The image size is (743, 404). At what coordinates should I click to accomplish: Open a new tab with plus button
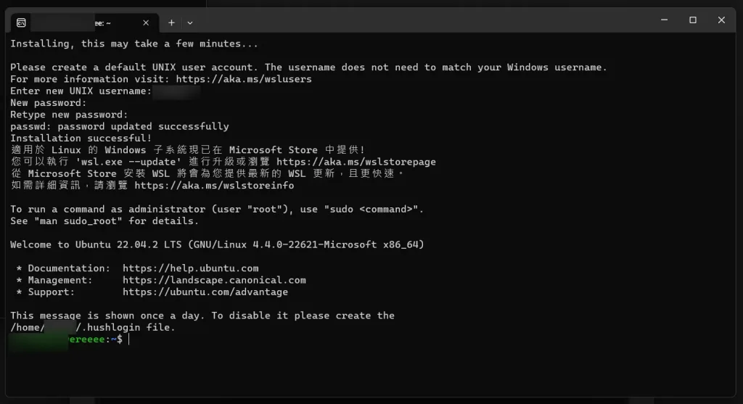(171, 22)
